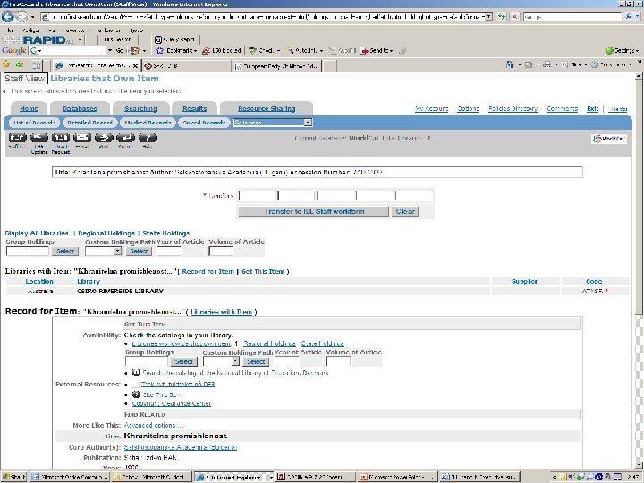Click the Help question mark icon
Image resolution: width=644 pixels, height=483 pixels.
point(148,138)
